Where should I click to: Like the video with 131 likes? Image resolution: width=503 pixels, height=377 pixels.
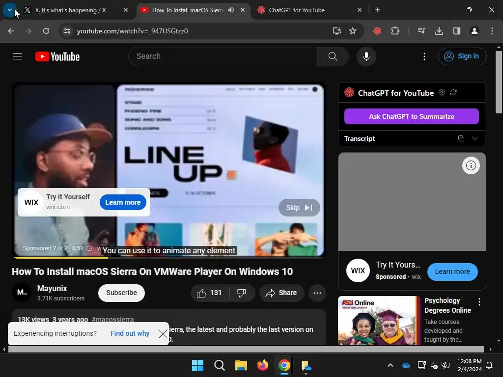(210, 293)
